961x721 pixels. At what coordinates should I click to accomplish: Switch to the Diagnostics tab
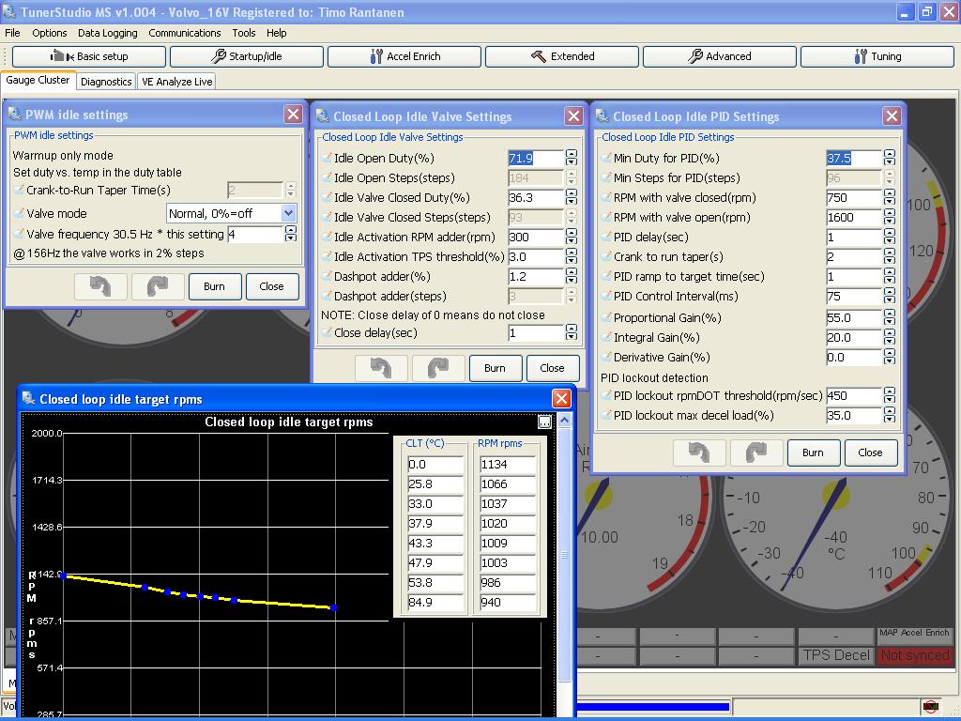coord(106,82)
